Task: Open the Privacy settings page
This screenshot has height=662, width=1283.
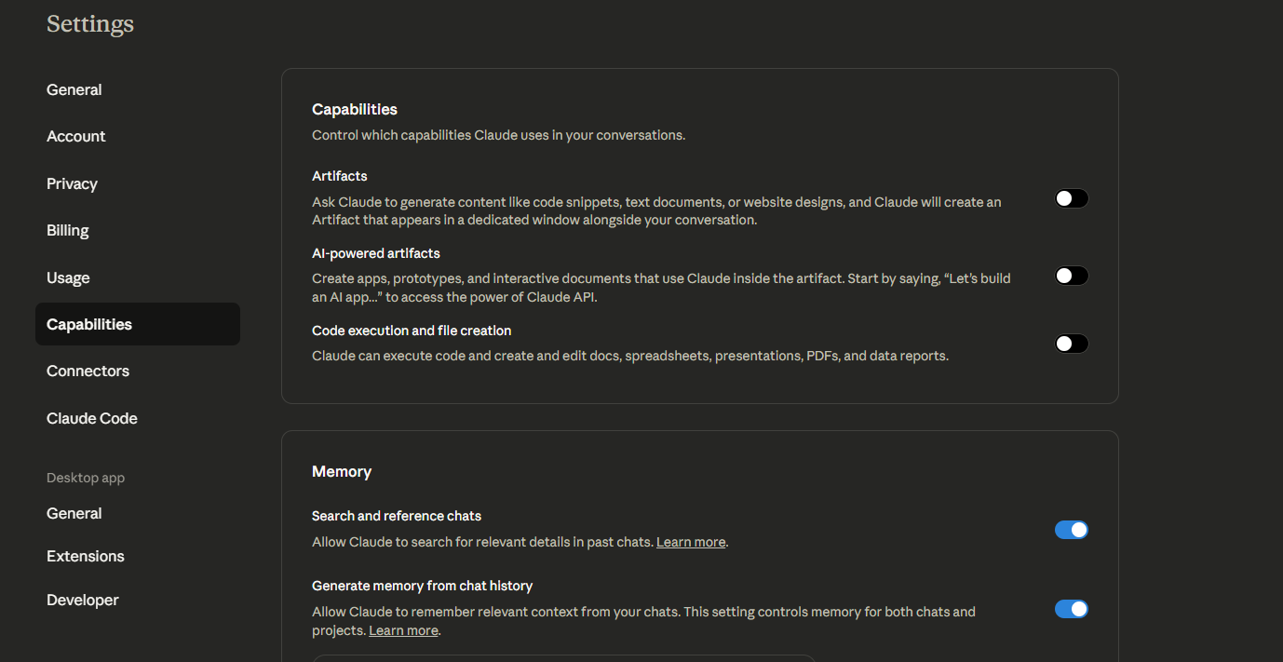Action: click(72, 183)
